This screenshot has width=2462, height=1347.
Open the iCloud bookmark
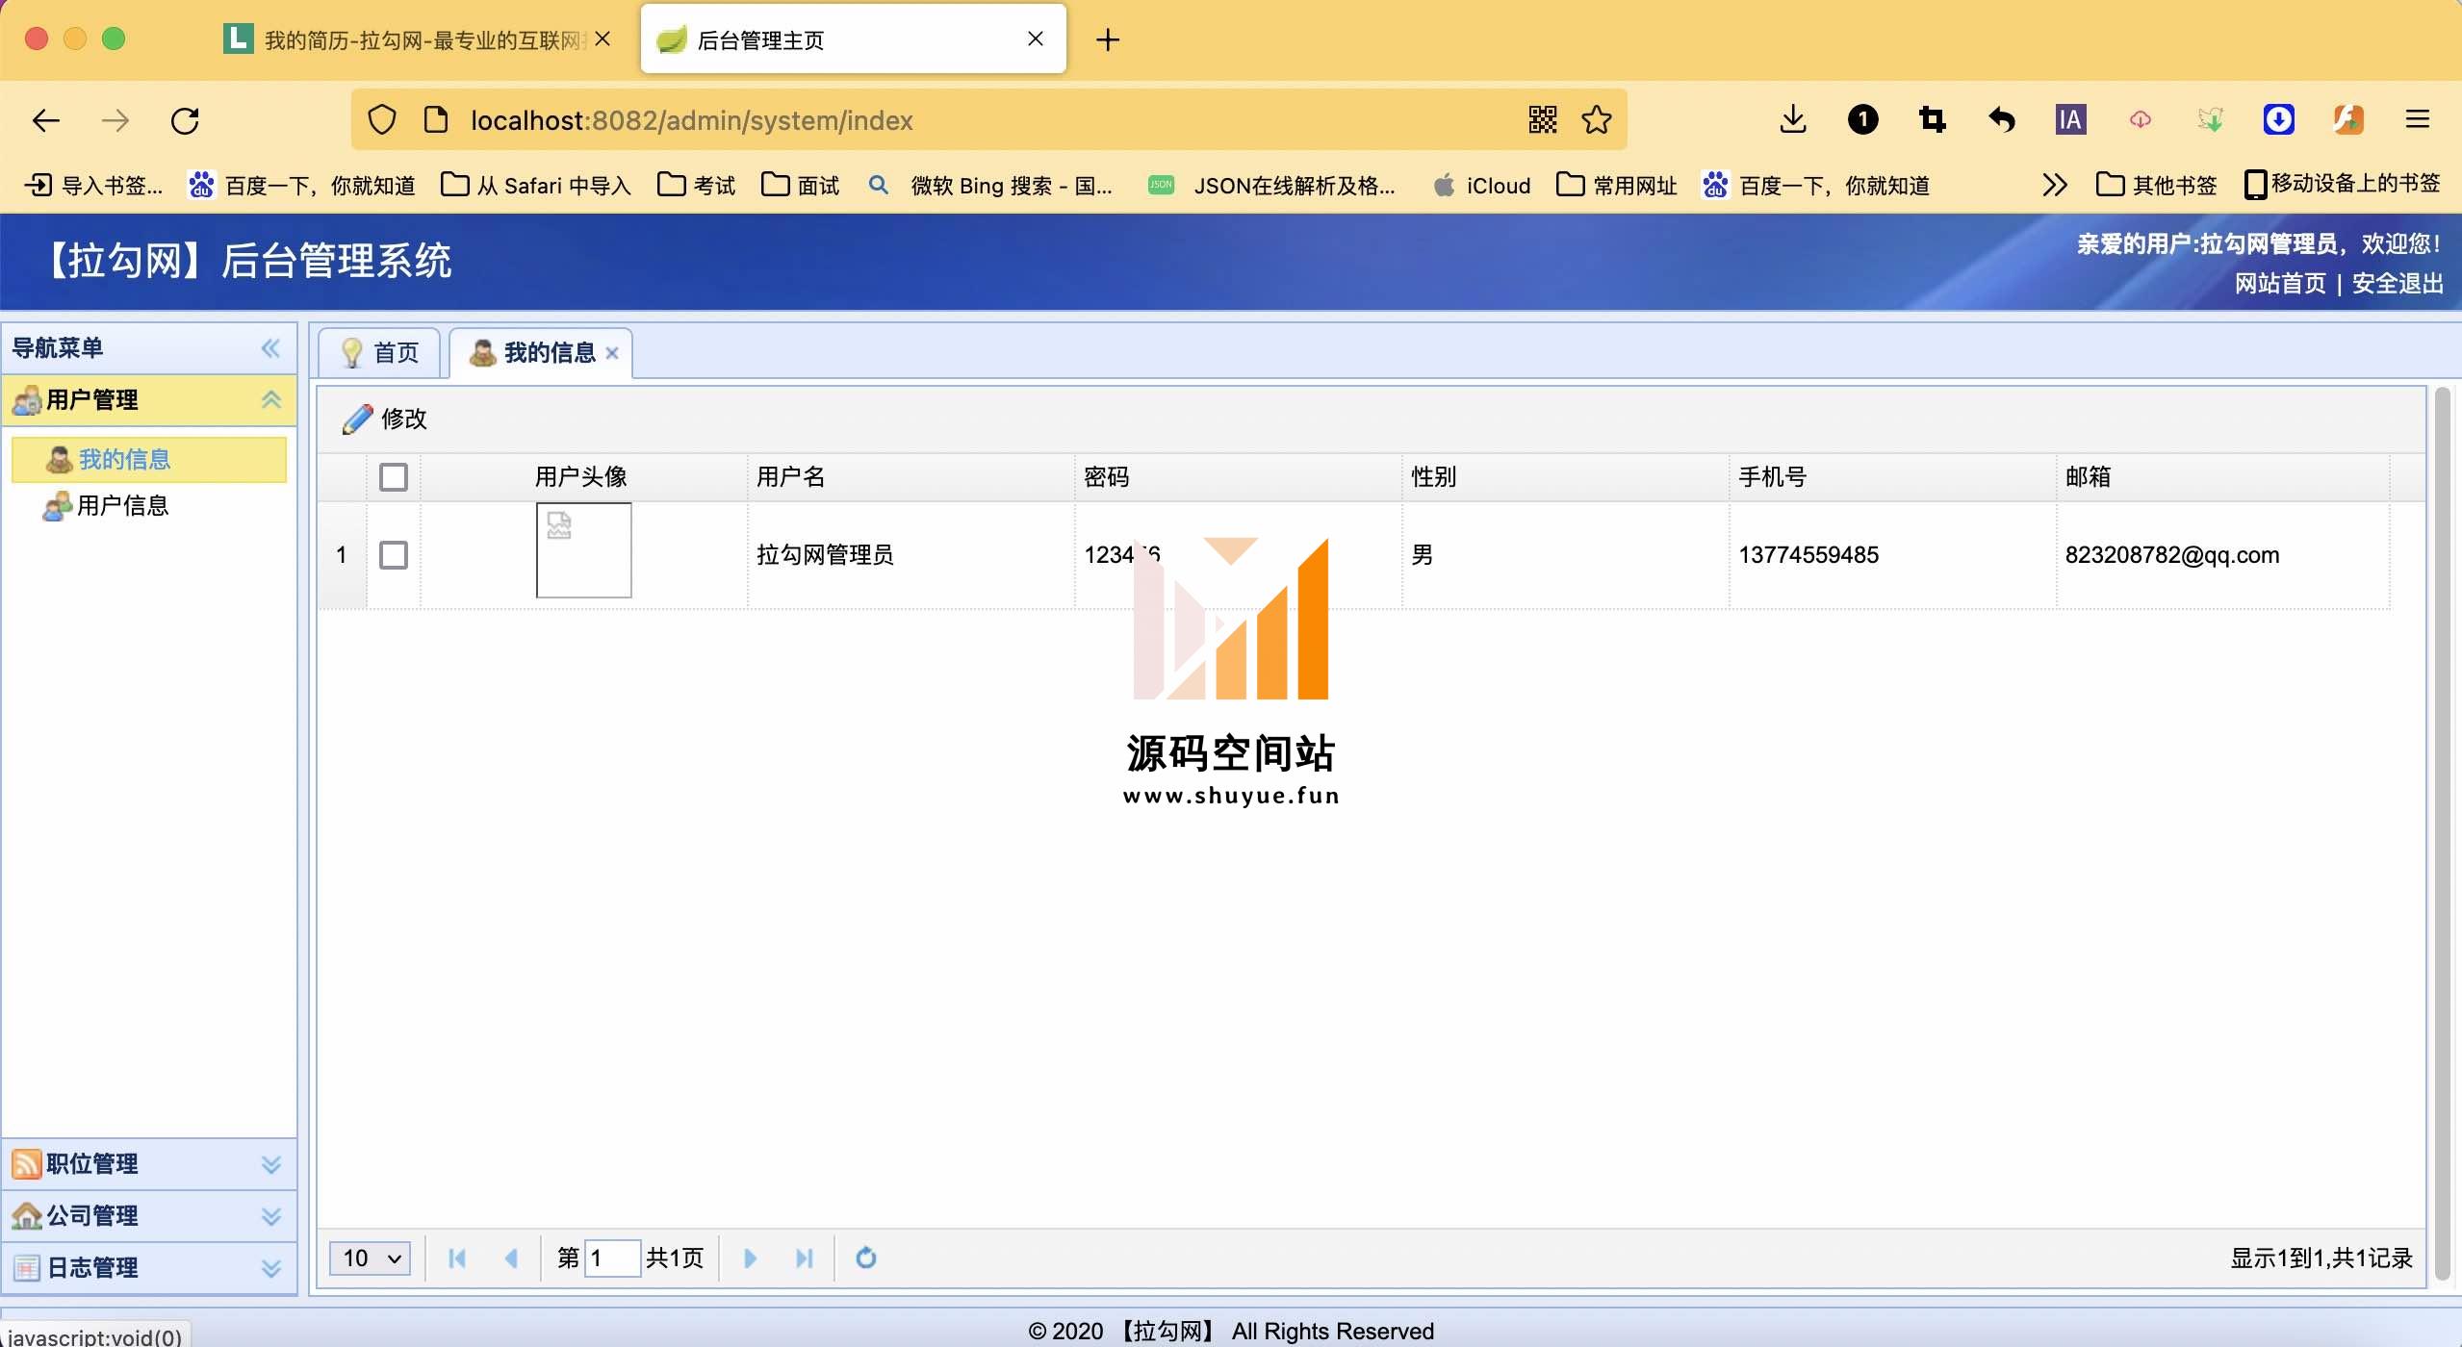point(1482,185)
